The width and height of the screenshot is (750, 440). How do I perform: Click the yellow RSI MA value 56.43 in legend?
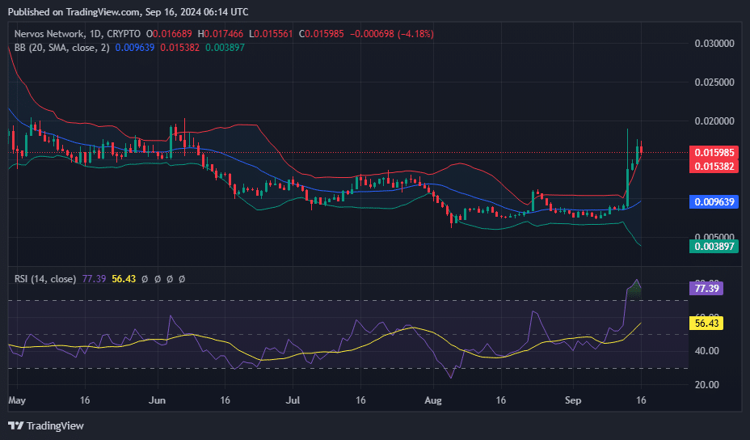(x=124, y=279)
